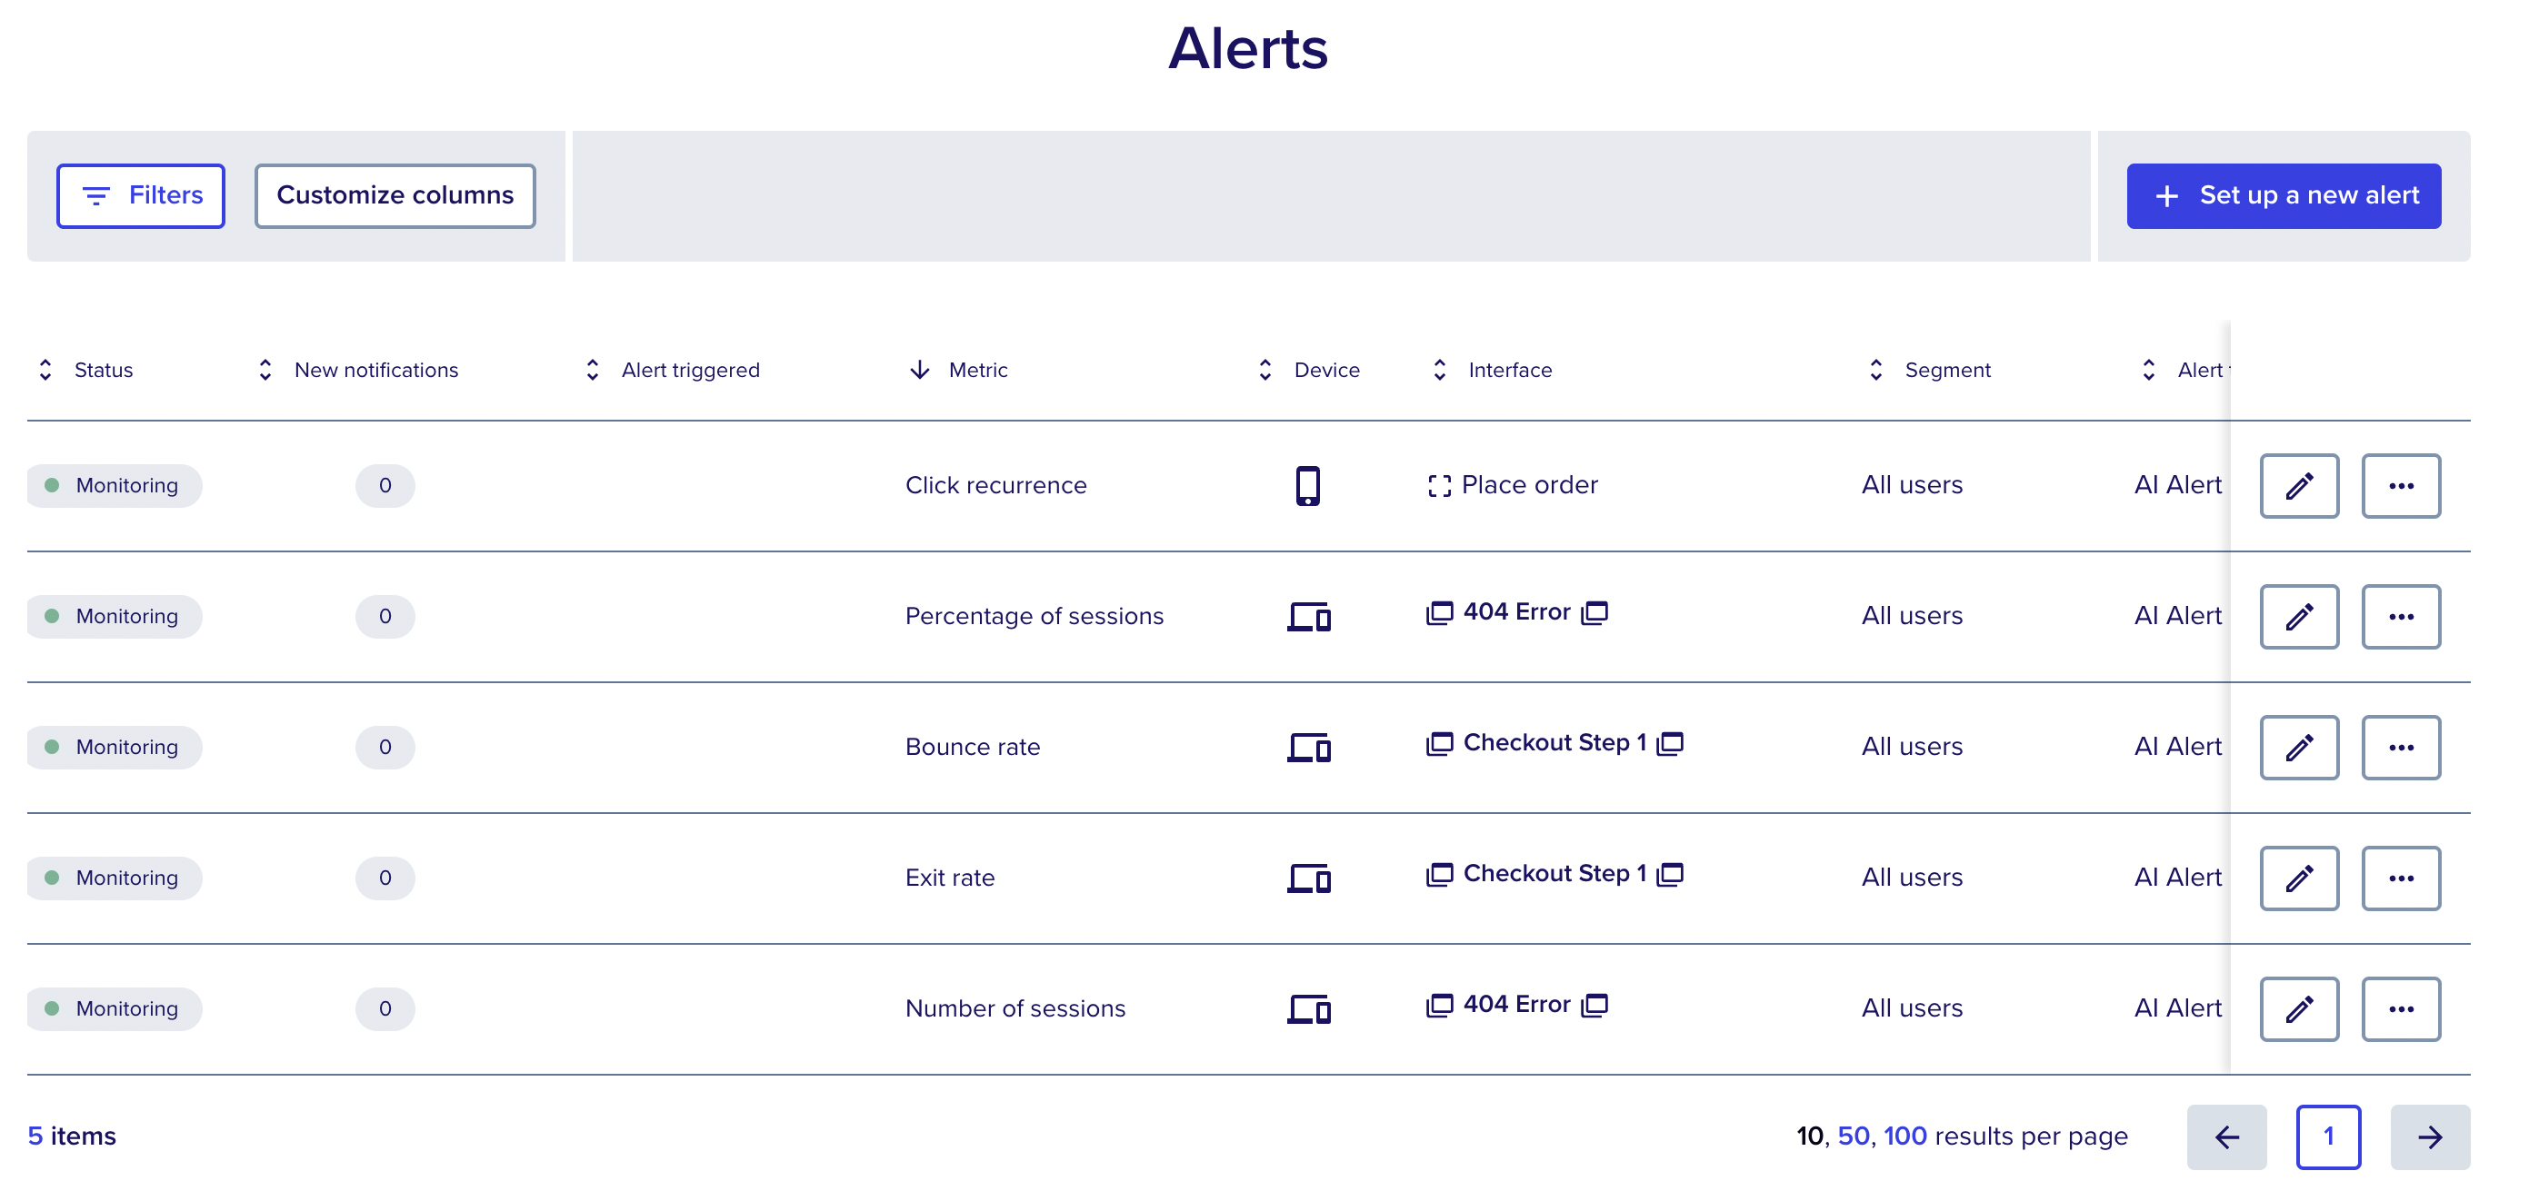
Task: Open more options for the Exit rate alert
Action: (x=2403, y=878)
